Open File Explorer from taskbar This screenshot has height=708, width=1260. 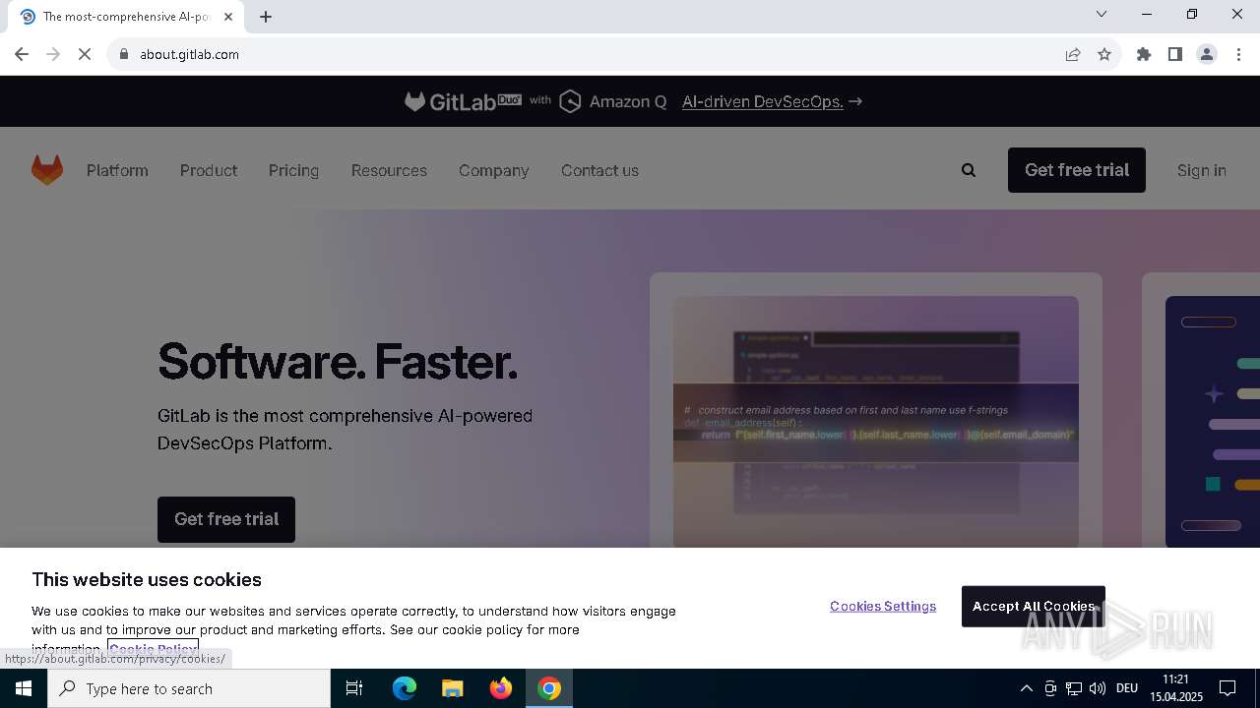[x=453, y=688]
